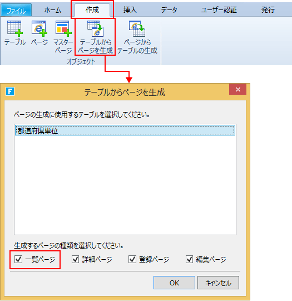
Task: Click the F app icon in dialog title
Action: coord(10,91)
